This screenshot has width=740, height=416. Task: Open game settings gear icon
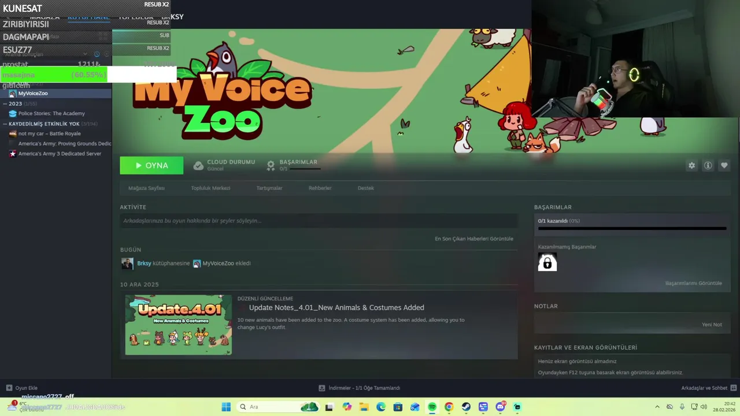pyautogui.click(x=691, y=165)
